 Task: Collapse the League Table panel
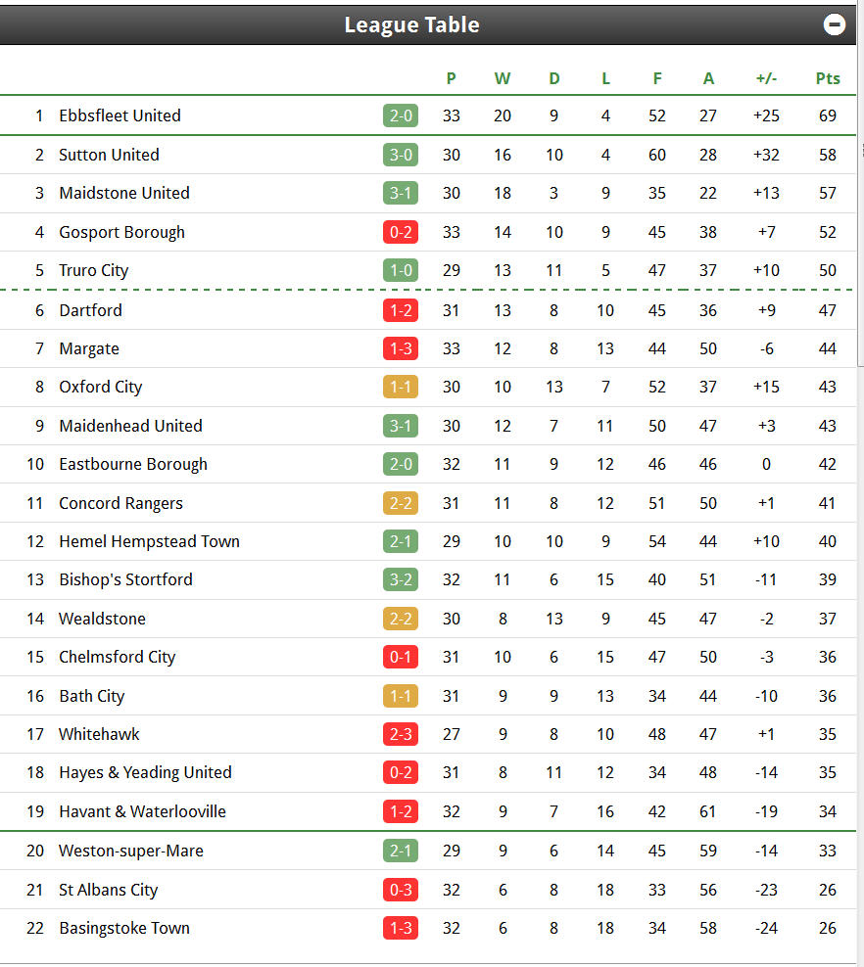point(834,24)
